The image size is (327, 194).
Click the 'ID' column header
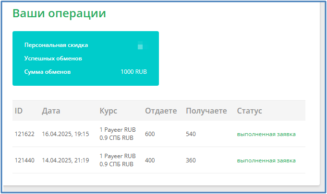[19, 111]
